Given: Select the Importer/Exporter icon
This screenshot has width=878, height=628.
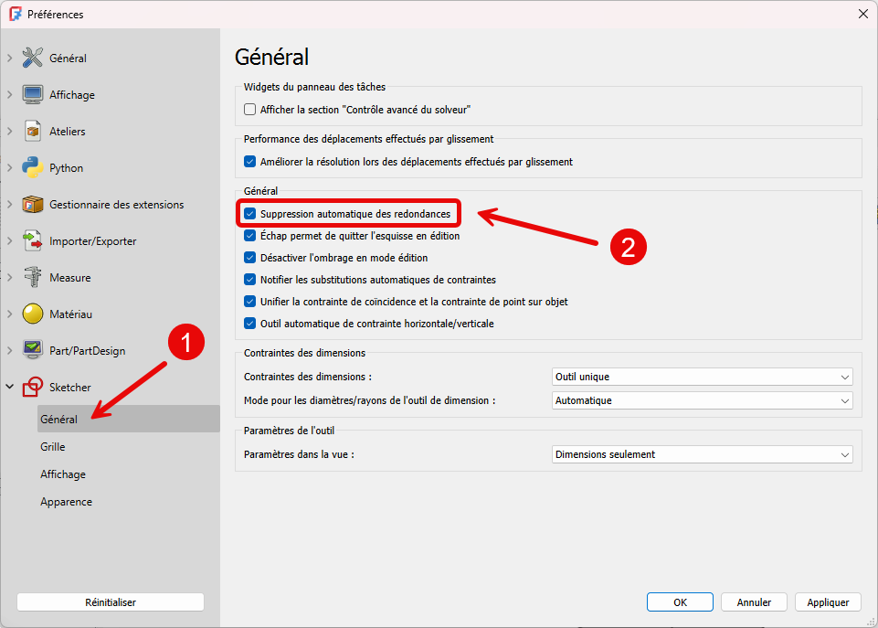Looking at the screenshot, I should click(x=33, y=240).
